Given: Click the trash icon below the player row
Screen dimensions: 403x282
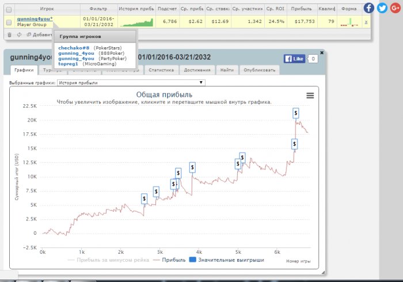Looking at the screenshot, I should (x=9, y=35).
